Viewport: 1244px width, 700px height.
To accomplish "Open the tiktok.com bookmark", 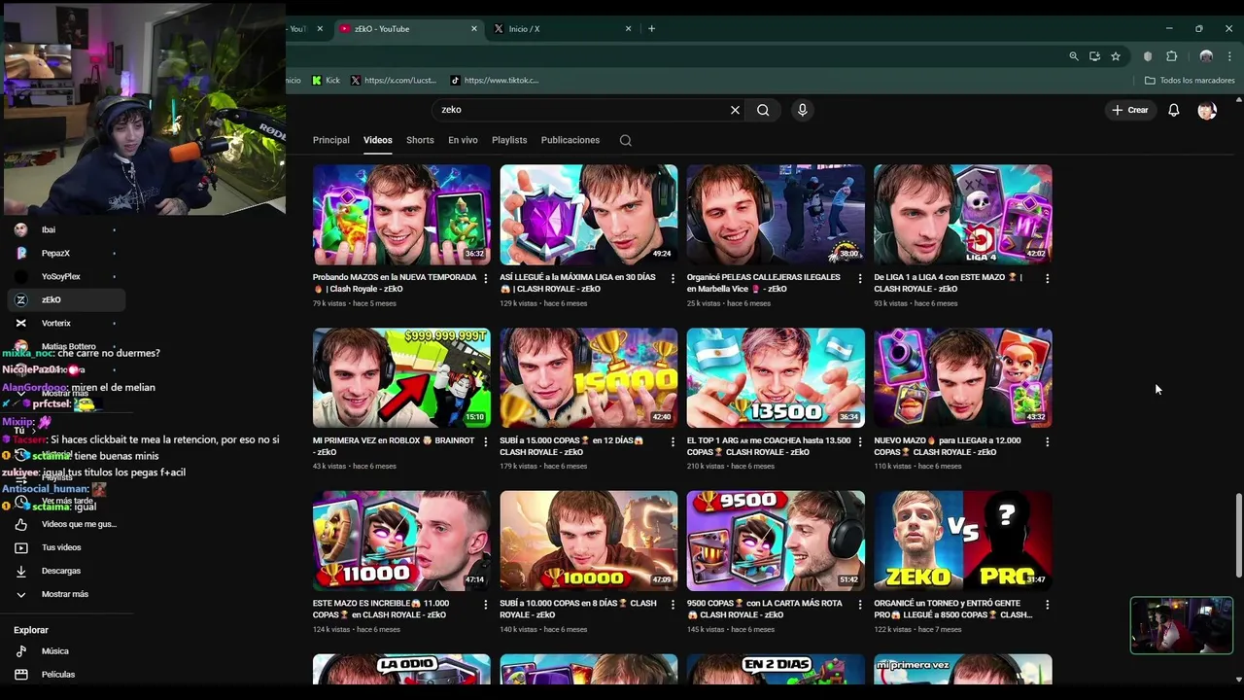I will click(x=495, y=80).
